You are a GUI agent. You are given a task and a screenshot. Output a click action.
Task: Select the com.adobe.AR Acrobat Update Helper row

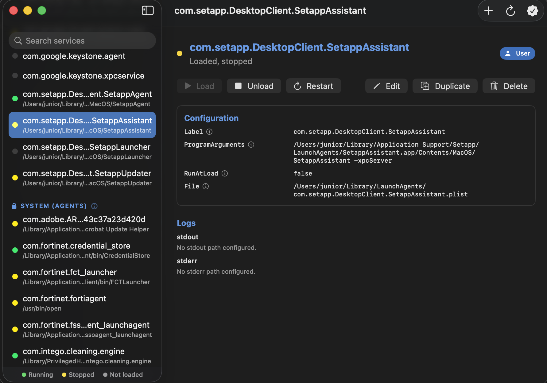(82, 224)
